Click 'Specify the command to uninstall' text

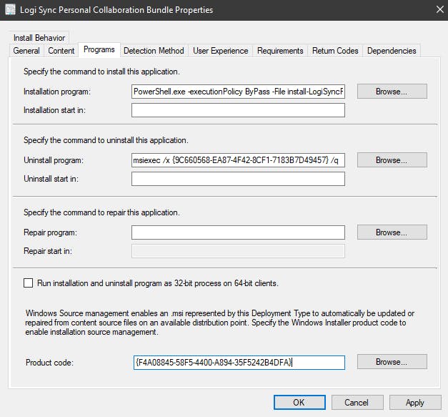click(x=106, y=140)
